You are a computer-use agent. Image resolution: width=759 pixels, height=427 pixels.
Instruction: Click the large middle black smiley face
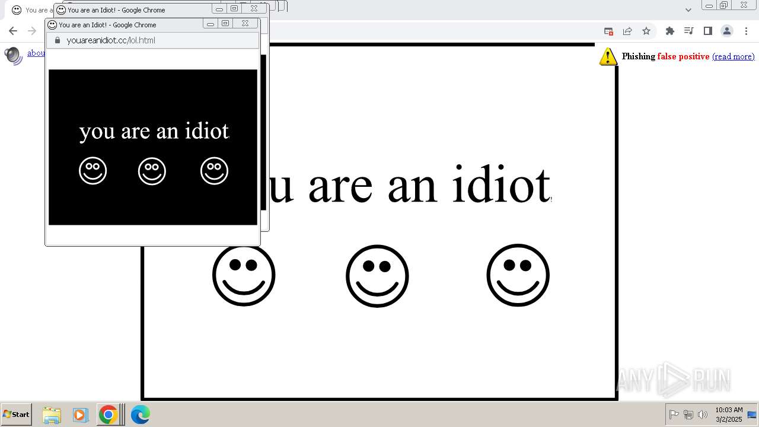pyautogui.click(x=377, y=276)
